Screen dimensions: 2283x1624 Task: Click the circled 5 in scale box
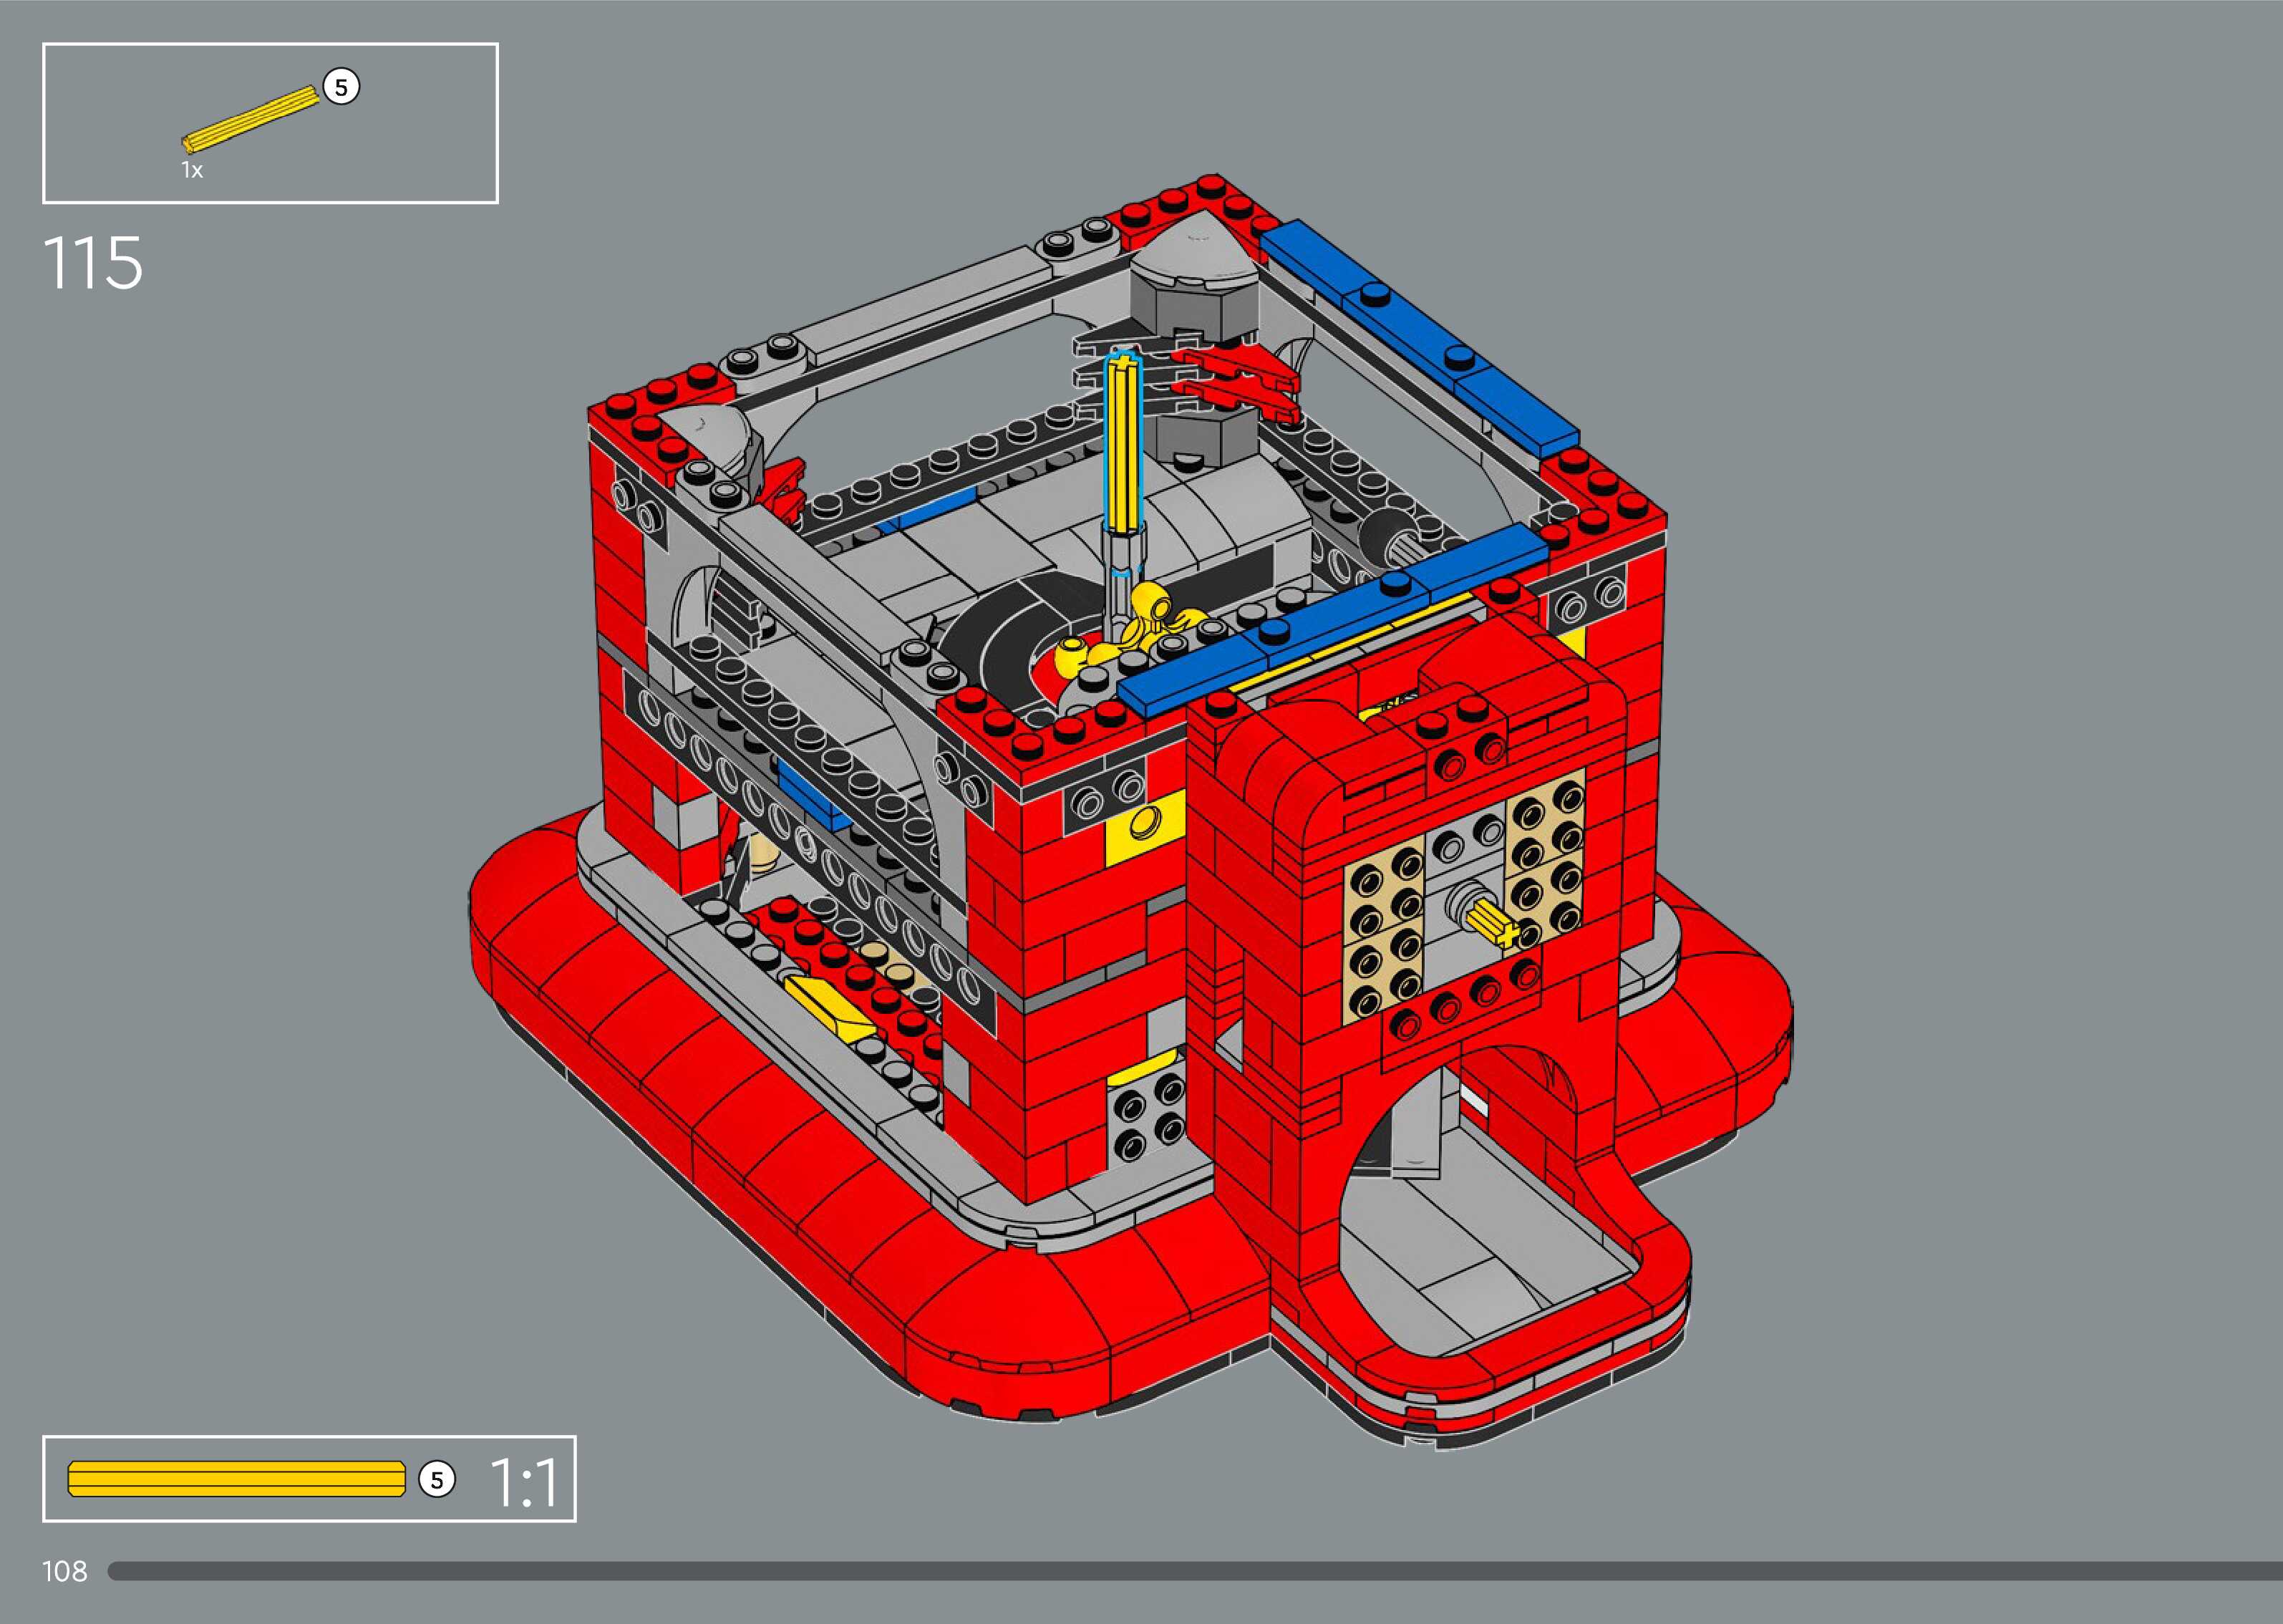(436, 1480)
